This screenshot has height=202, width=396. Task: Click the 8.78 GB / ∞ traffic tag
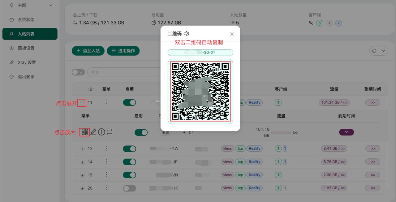pyautogui.click(x=334, y=162)
